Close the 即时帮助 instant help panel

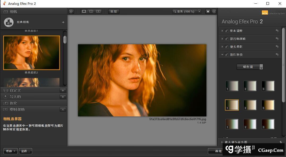pos(63,109)
